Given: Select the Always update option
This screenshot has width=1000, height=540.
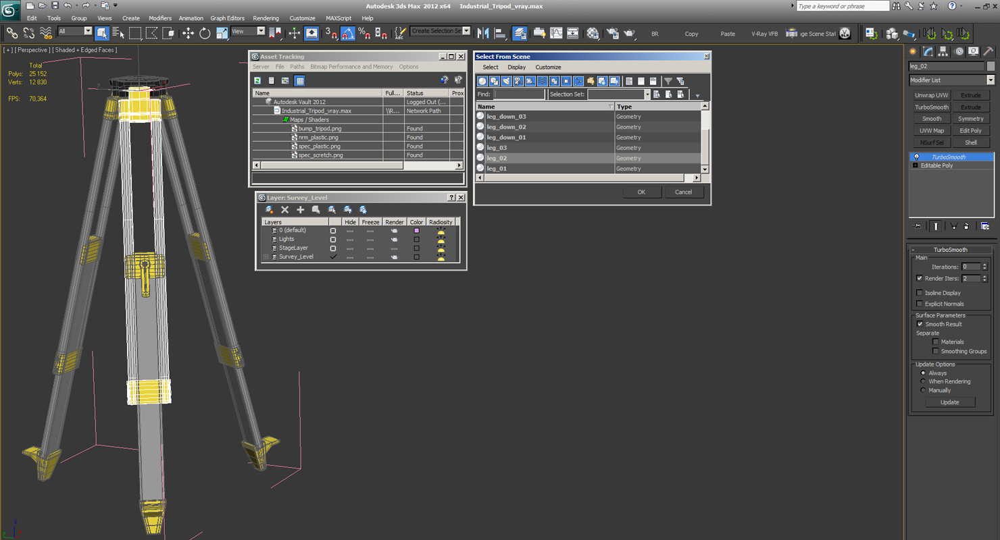Looking at the screenshot, I should [x=923, y=373].
